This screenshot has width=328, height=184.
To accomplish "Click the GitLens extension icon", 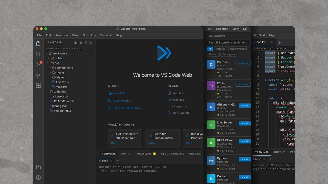I will pyautogui.click(x=211, y=107).
